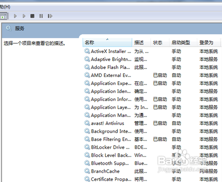Click the Adobe Flash Pla... service name

tap(111, 67)
